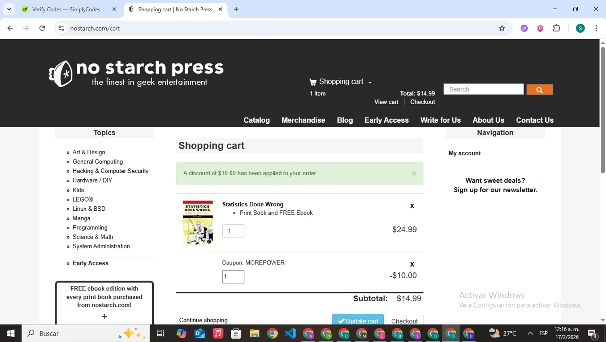Dismiss the discount applied message
The width and height of the screenshot is (606, 342).
click(414, 173)
